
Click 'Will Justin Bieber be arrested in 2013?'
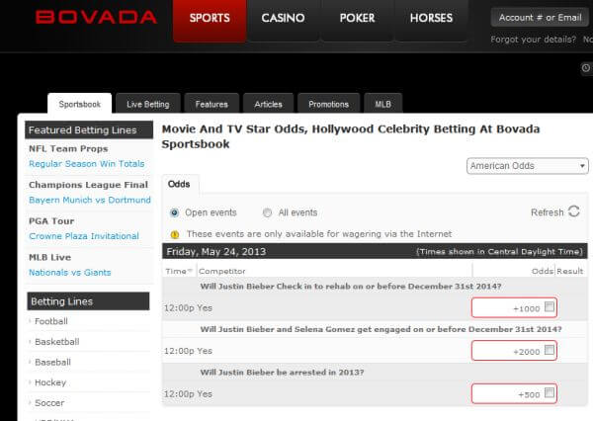[282, 373]
